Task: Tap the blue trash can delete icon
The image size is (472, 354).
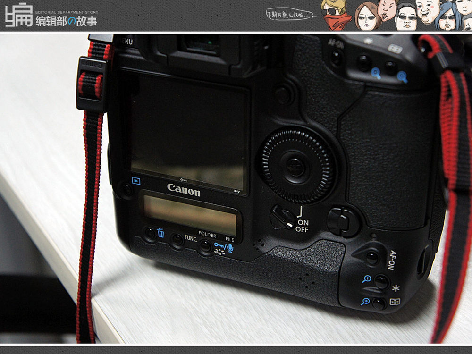Action: [x=161, y=233]
